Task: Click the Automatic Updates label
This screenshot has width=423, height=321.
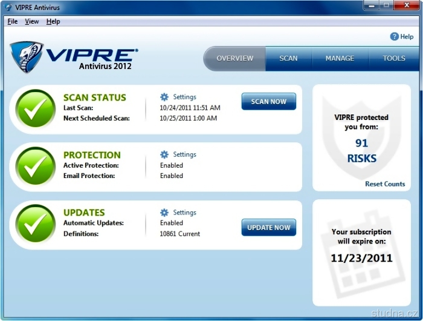Action: pyautogui.click(x=93, y=223)
